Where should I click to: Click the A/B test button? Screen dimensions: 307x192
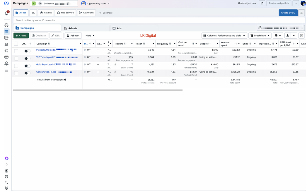click(x=73, y=36)
